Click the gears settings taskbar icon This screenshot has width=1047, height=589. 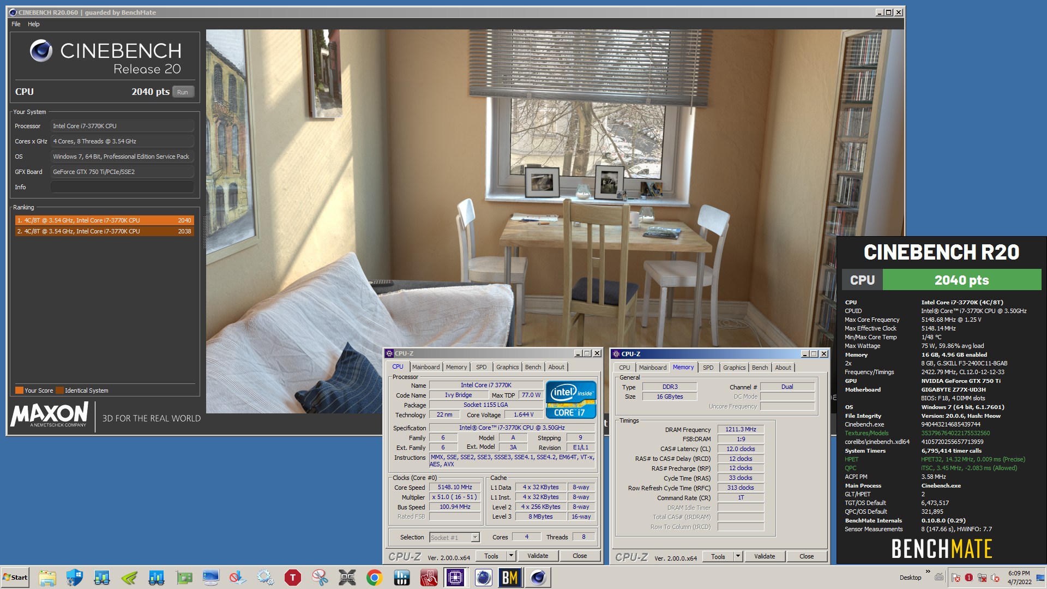coord(266,577)
